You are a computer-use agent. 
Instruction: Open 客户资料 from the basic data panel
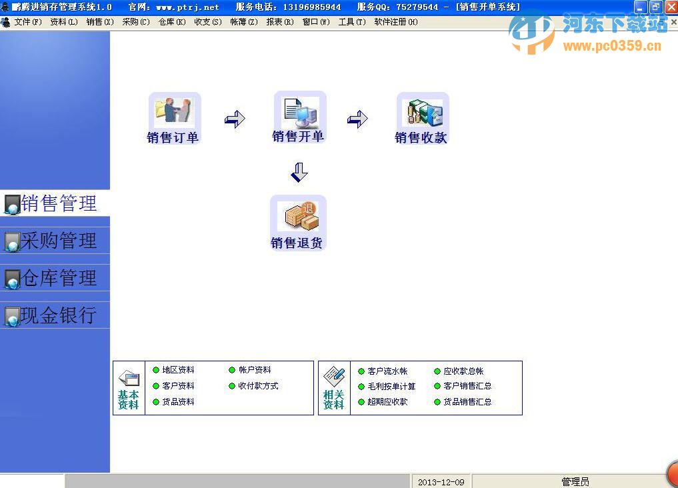point(177,385)
